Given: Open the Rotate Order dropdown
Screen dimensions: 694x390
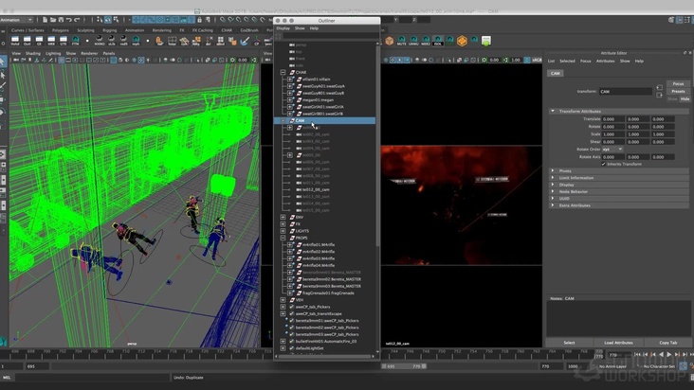Looking at the screenshot, I should (612, 149).
